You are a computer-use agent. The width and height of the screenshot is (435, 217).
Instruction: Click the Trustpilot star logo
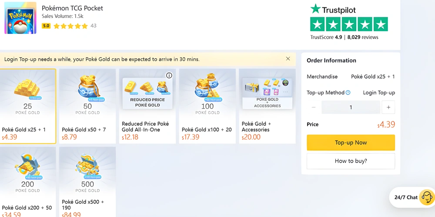pos(315,9)
